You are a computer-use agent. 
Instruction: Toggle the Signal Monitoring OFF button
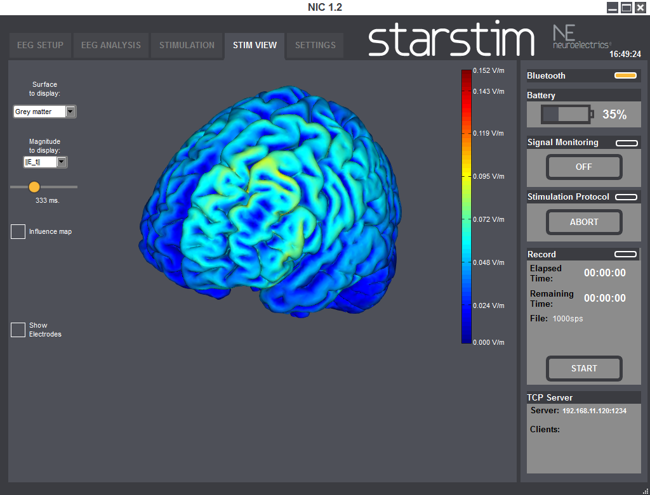(x=584, y=167)
